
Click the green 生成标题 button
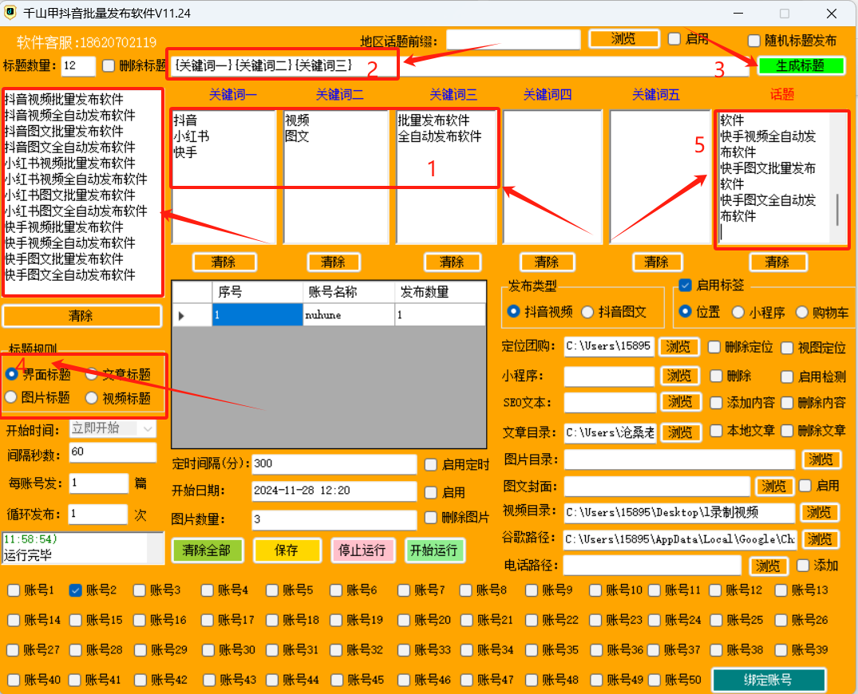point(801,66)
